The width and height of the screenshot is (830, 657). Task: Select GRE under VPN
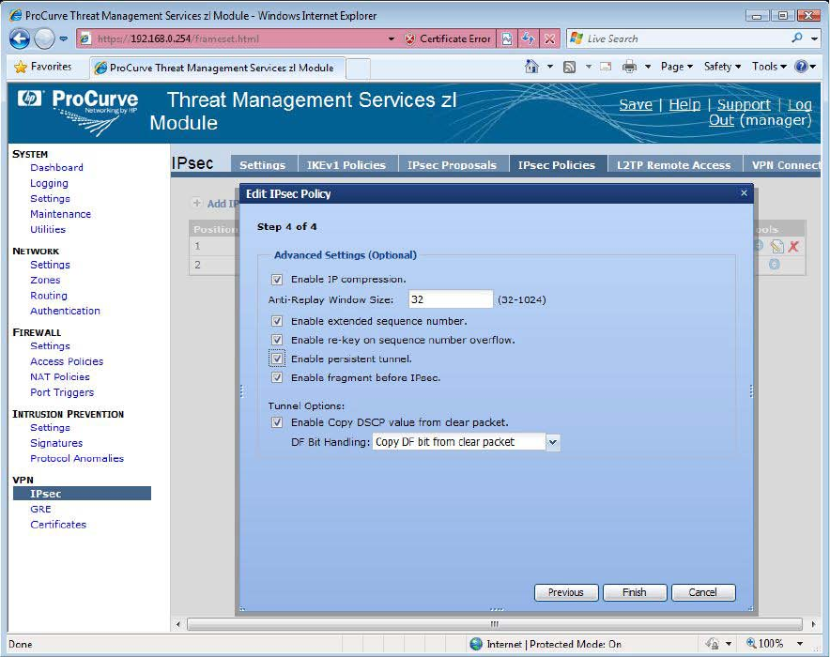click(x=40, y=510)
